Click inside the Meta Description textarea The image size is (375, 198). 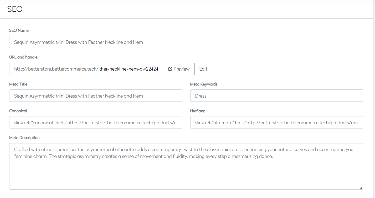pos(186,166)
